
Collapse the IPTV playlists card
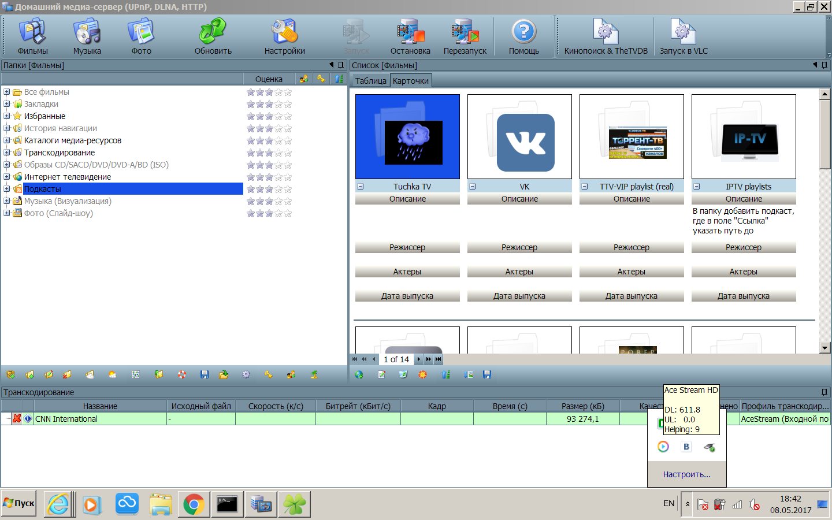point(696,187)
